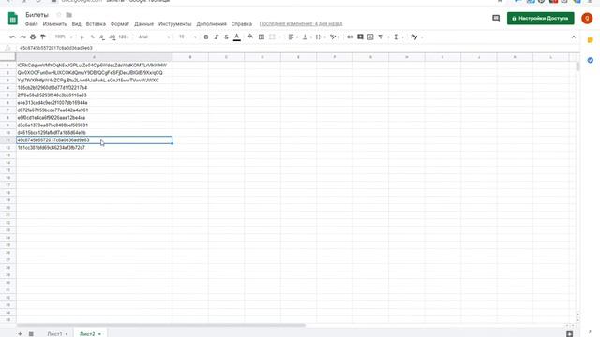Open the Arial font dropdown
600x337 pixels.
click(x=154, y=37)
